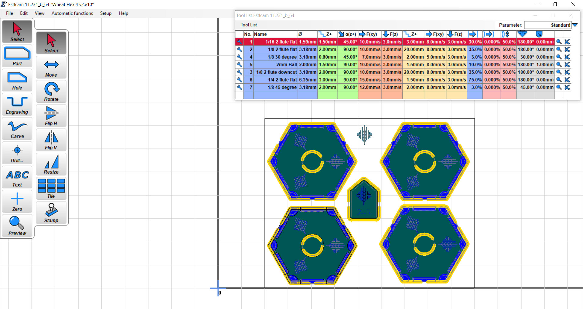The image size is (583, 309).
Task: Open the Automatic functions menu
Action: pyautogui.click(x=72, y=13)
